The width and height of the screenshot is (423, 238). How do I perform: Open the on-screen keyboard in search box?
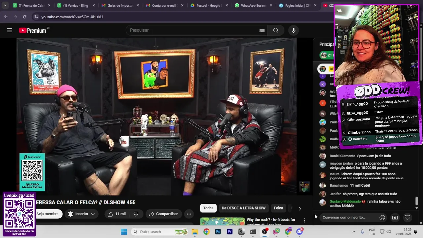[x=262, y=30]
